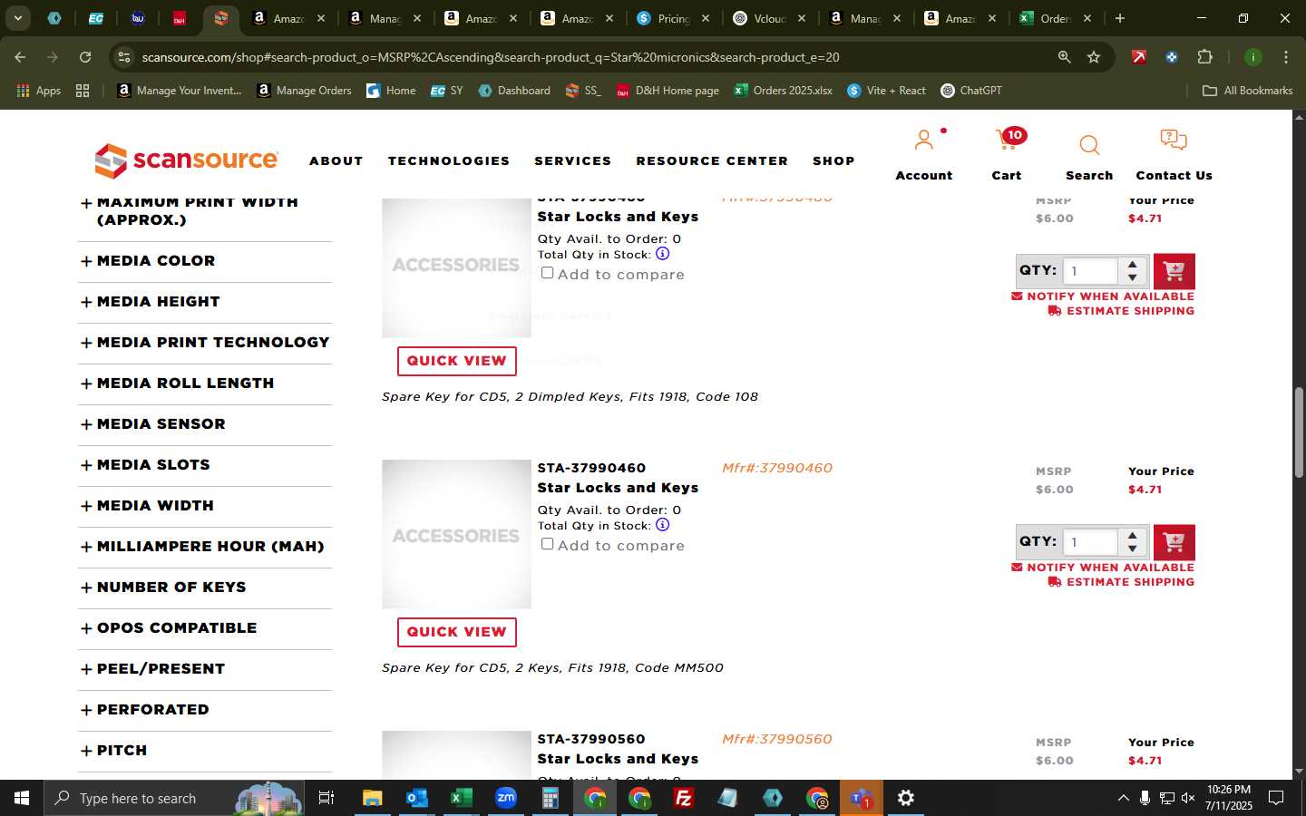The image size is (1306, 816).
Task: Open the Technologies menu
Action: (x=449, y=160)
